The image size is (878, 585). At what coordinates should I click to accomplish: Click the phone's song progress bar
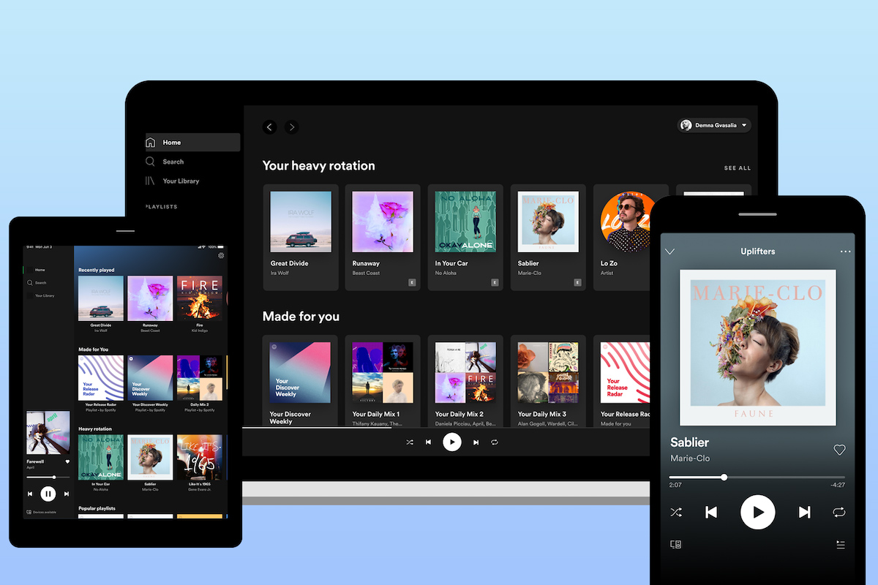click(x=757, y=478)
